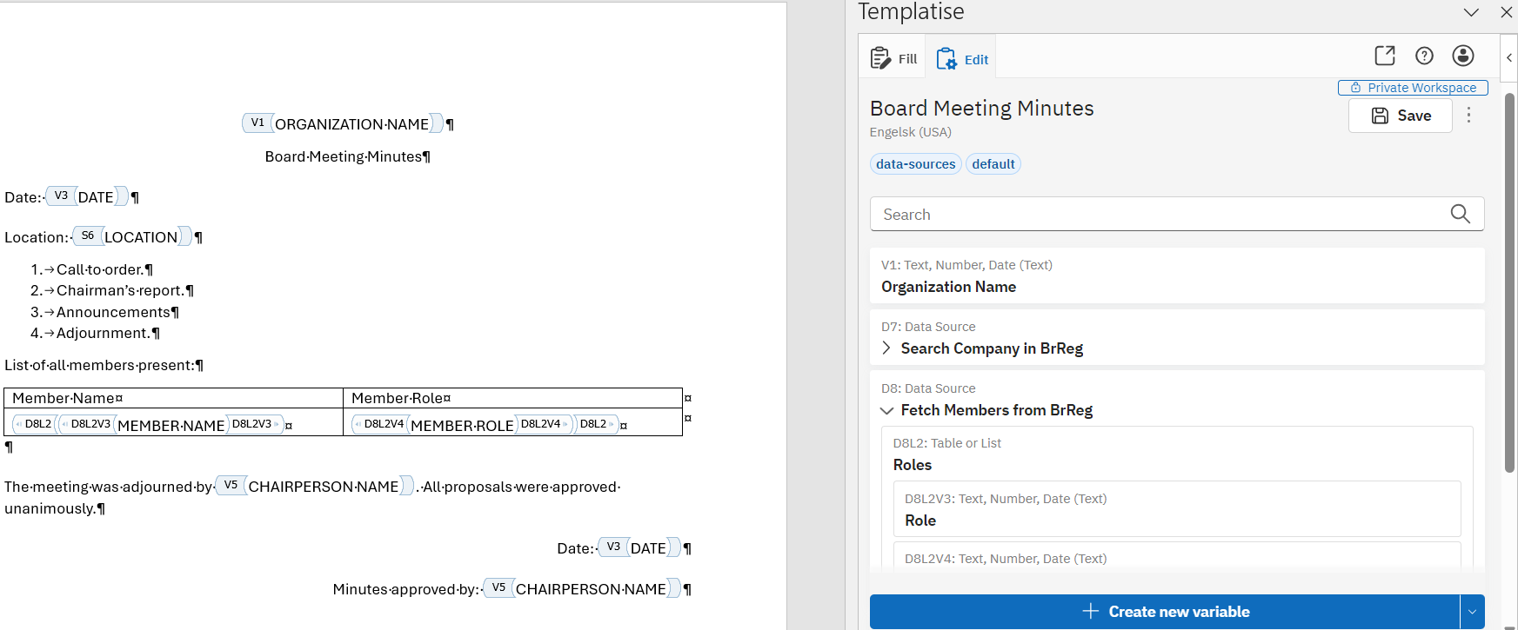Open template in external window icon
The width and height of the screenshot is (1518, 630).
[1385, 56]
